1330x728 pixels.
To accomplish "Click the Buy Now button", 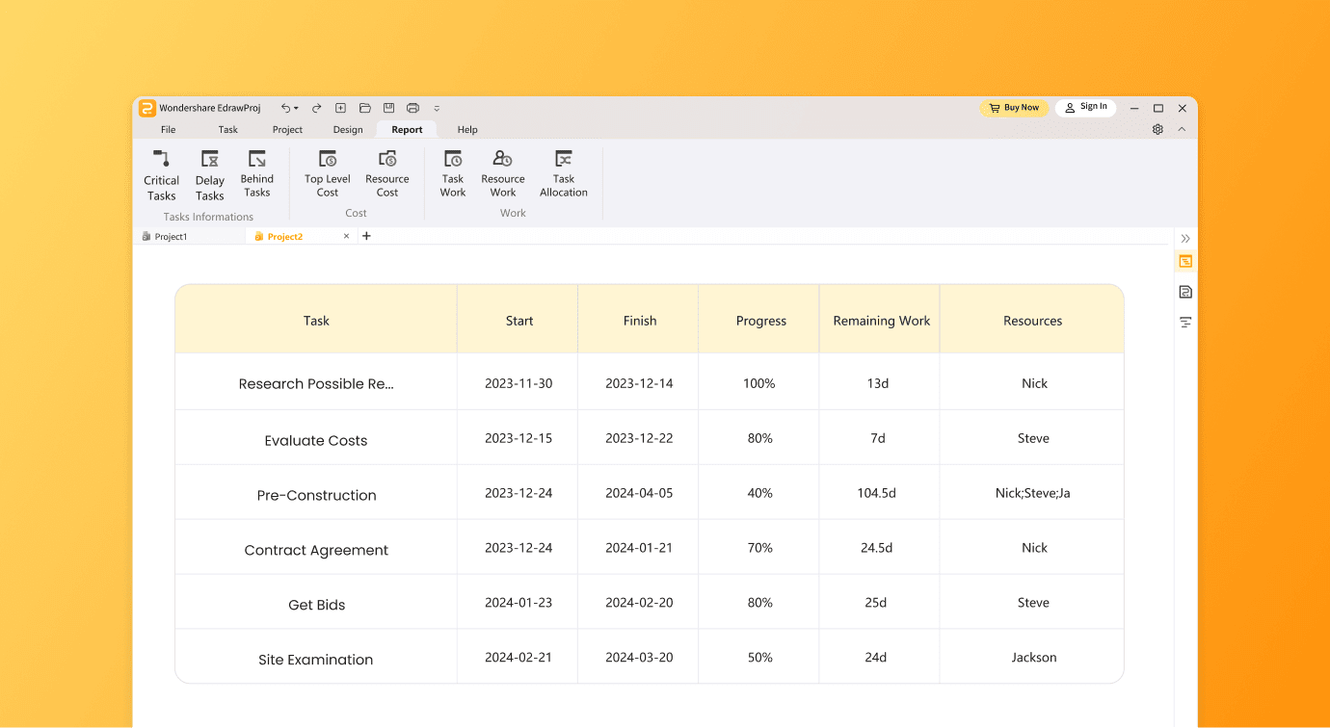I will point(1014,108).
